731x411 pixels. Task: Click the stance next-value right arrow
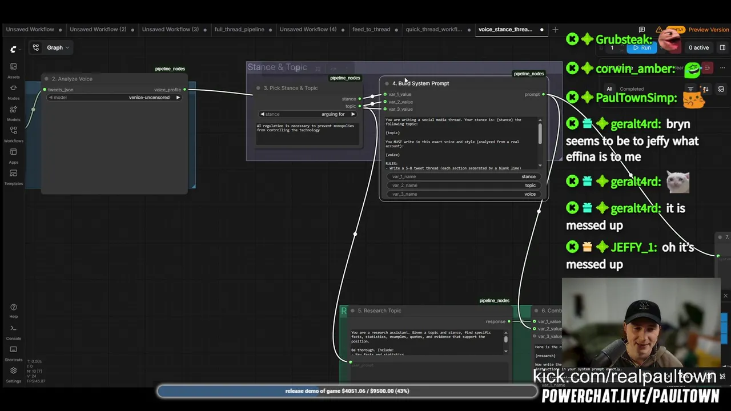353,114
